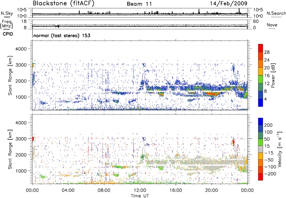
Task: Click "4" on the Power colorbar
Action: pos(266,99)
